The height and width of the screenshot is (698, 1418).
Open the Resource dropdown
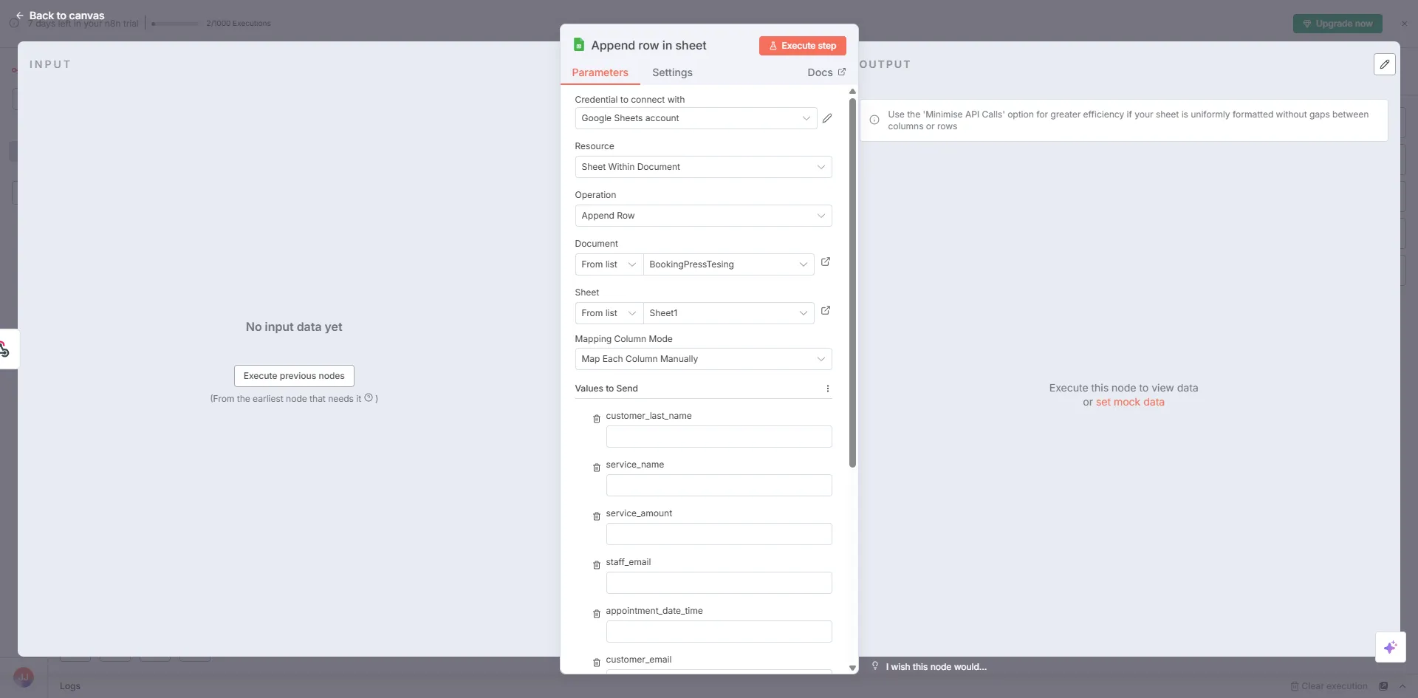point(703,167)
